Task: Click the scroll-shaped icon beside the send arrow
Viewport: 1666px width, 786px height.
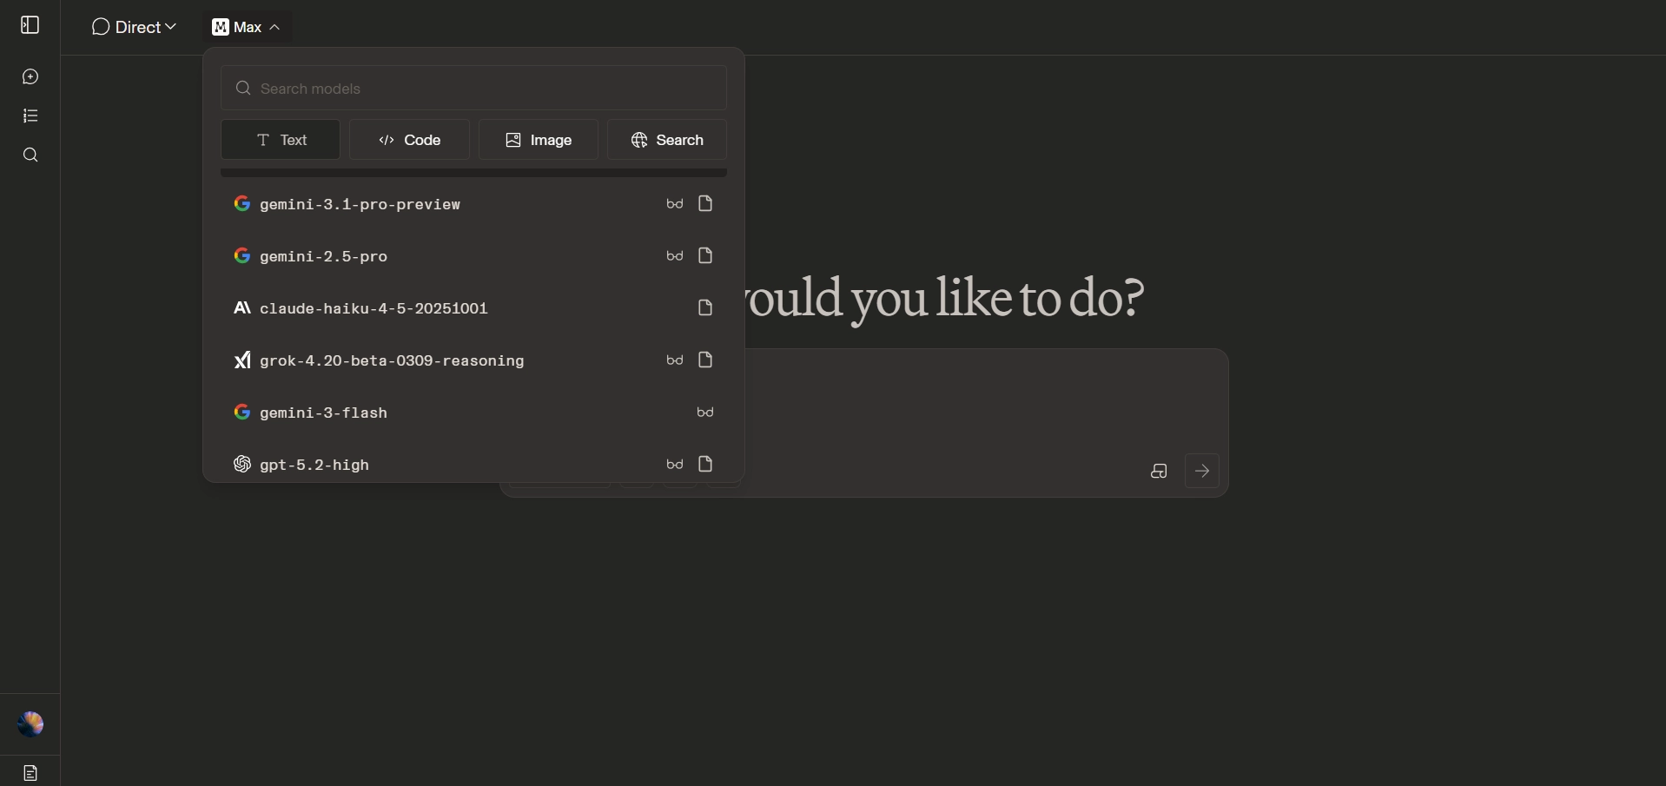Action: click(1159, 472)
